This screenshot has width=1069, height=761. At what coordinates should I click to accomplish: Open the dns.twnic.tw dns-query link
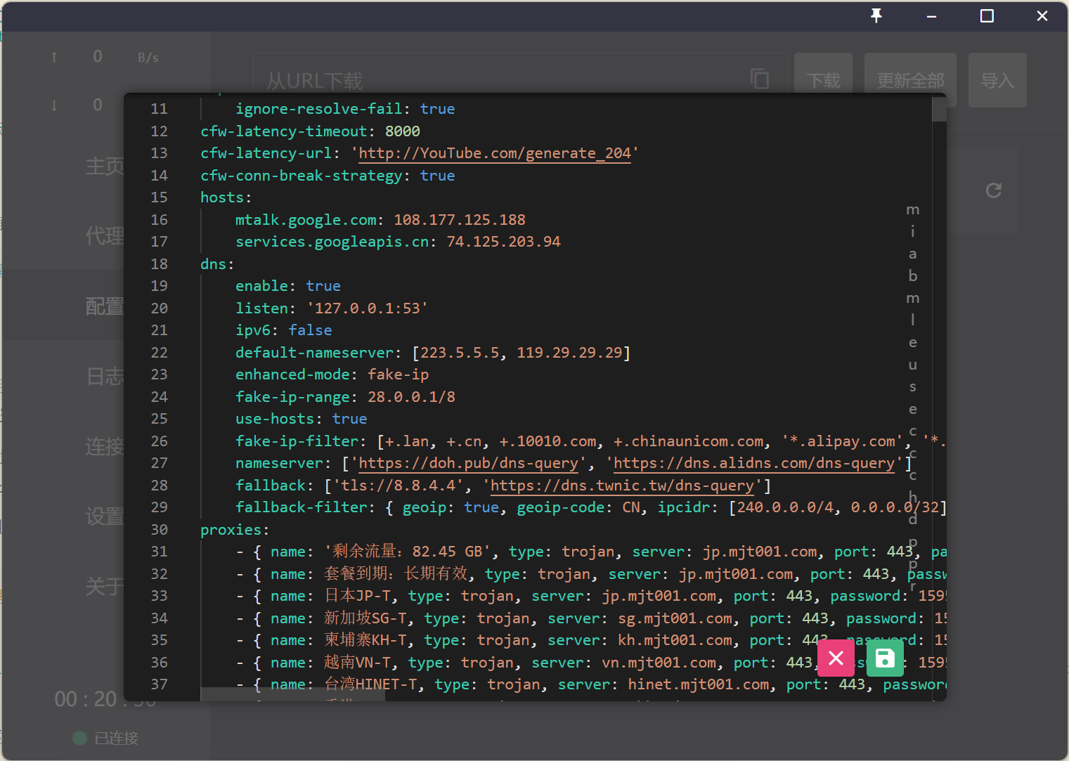pos(622,486)
